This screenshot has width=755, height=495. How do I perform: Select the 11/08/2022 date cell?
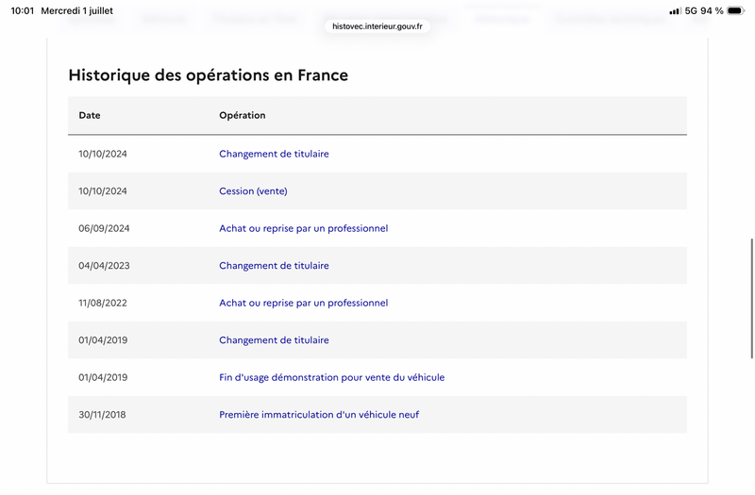pos(103,303)
